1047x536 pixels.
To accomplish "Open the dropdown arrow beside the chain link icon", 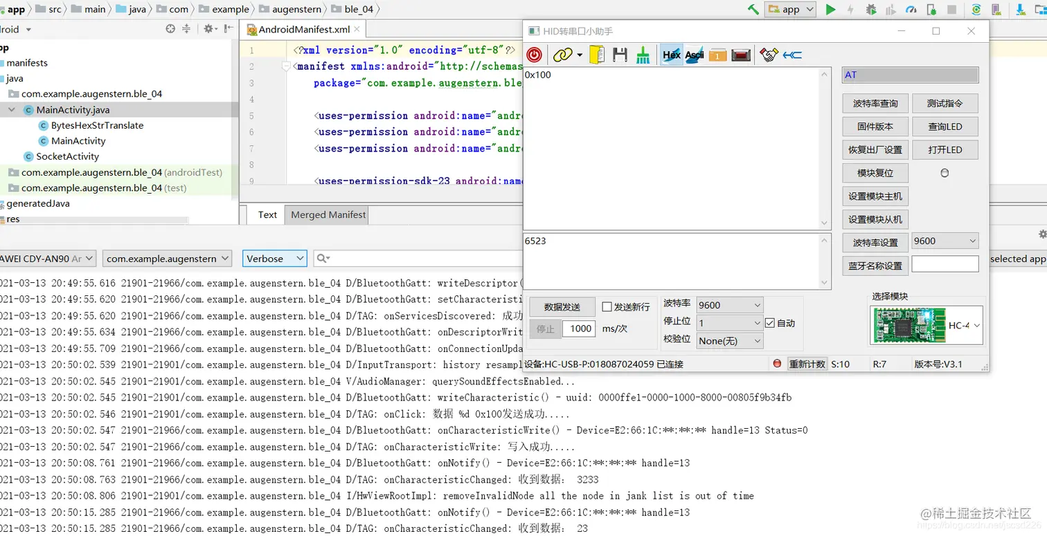I will (580, 55).
